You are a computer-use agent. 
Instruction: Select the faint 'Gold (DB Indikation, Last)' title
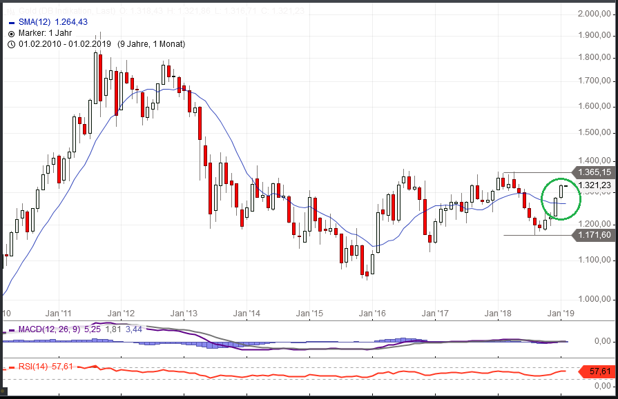click(x=67, y=11)
